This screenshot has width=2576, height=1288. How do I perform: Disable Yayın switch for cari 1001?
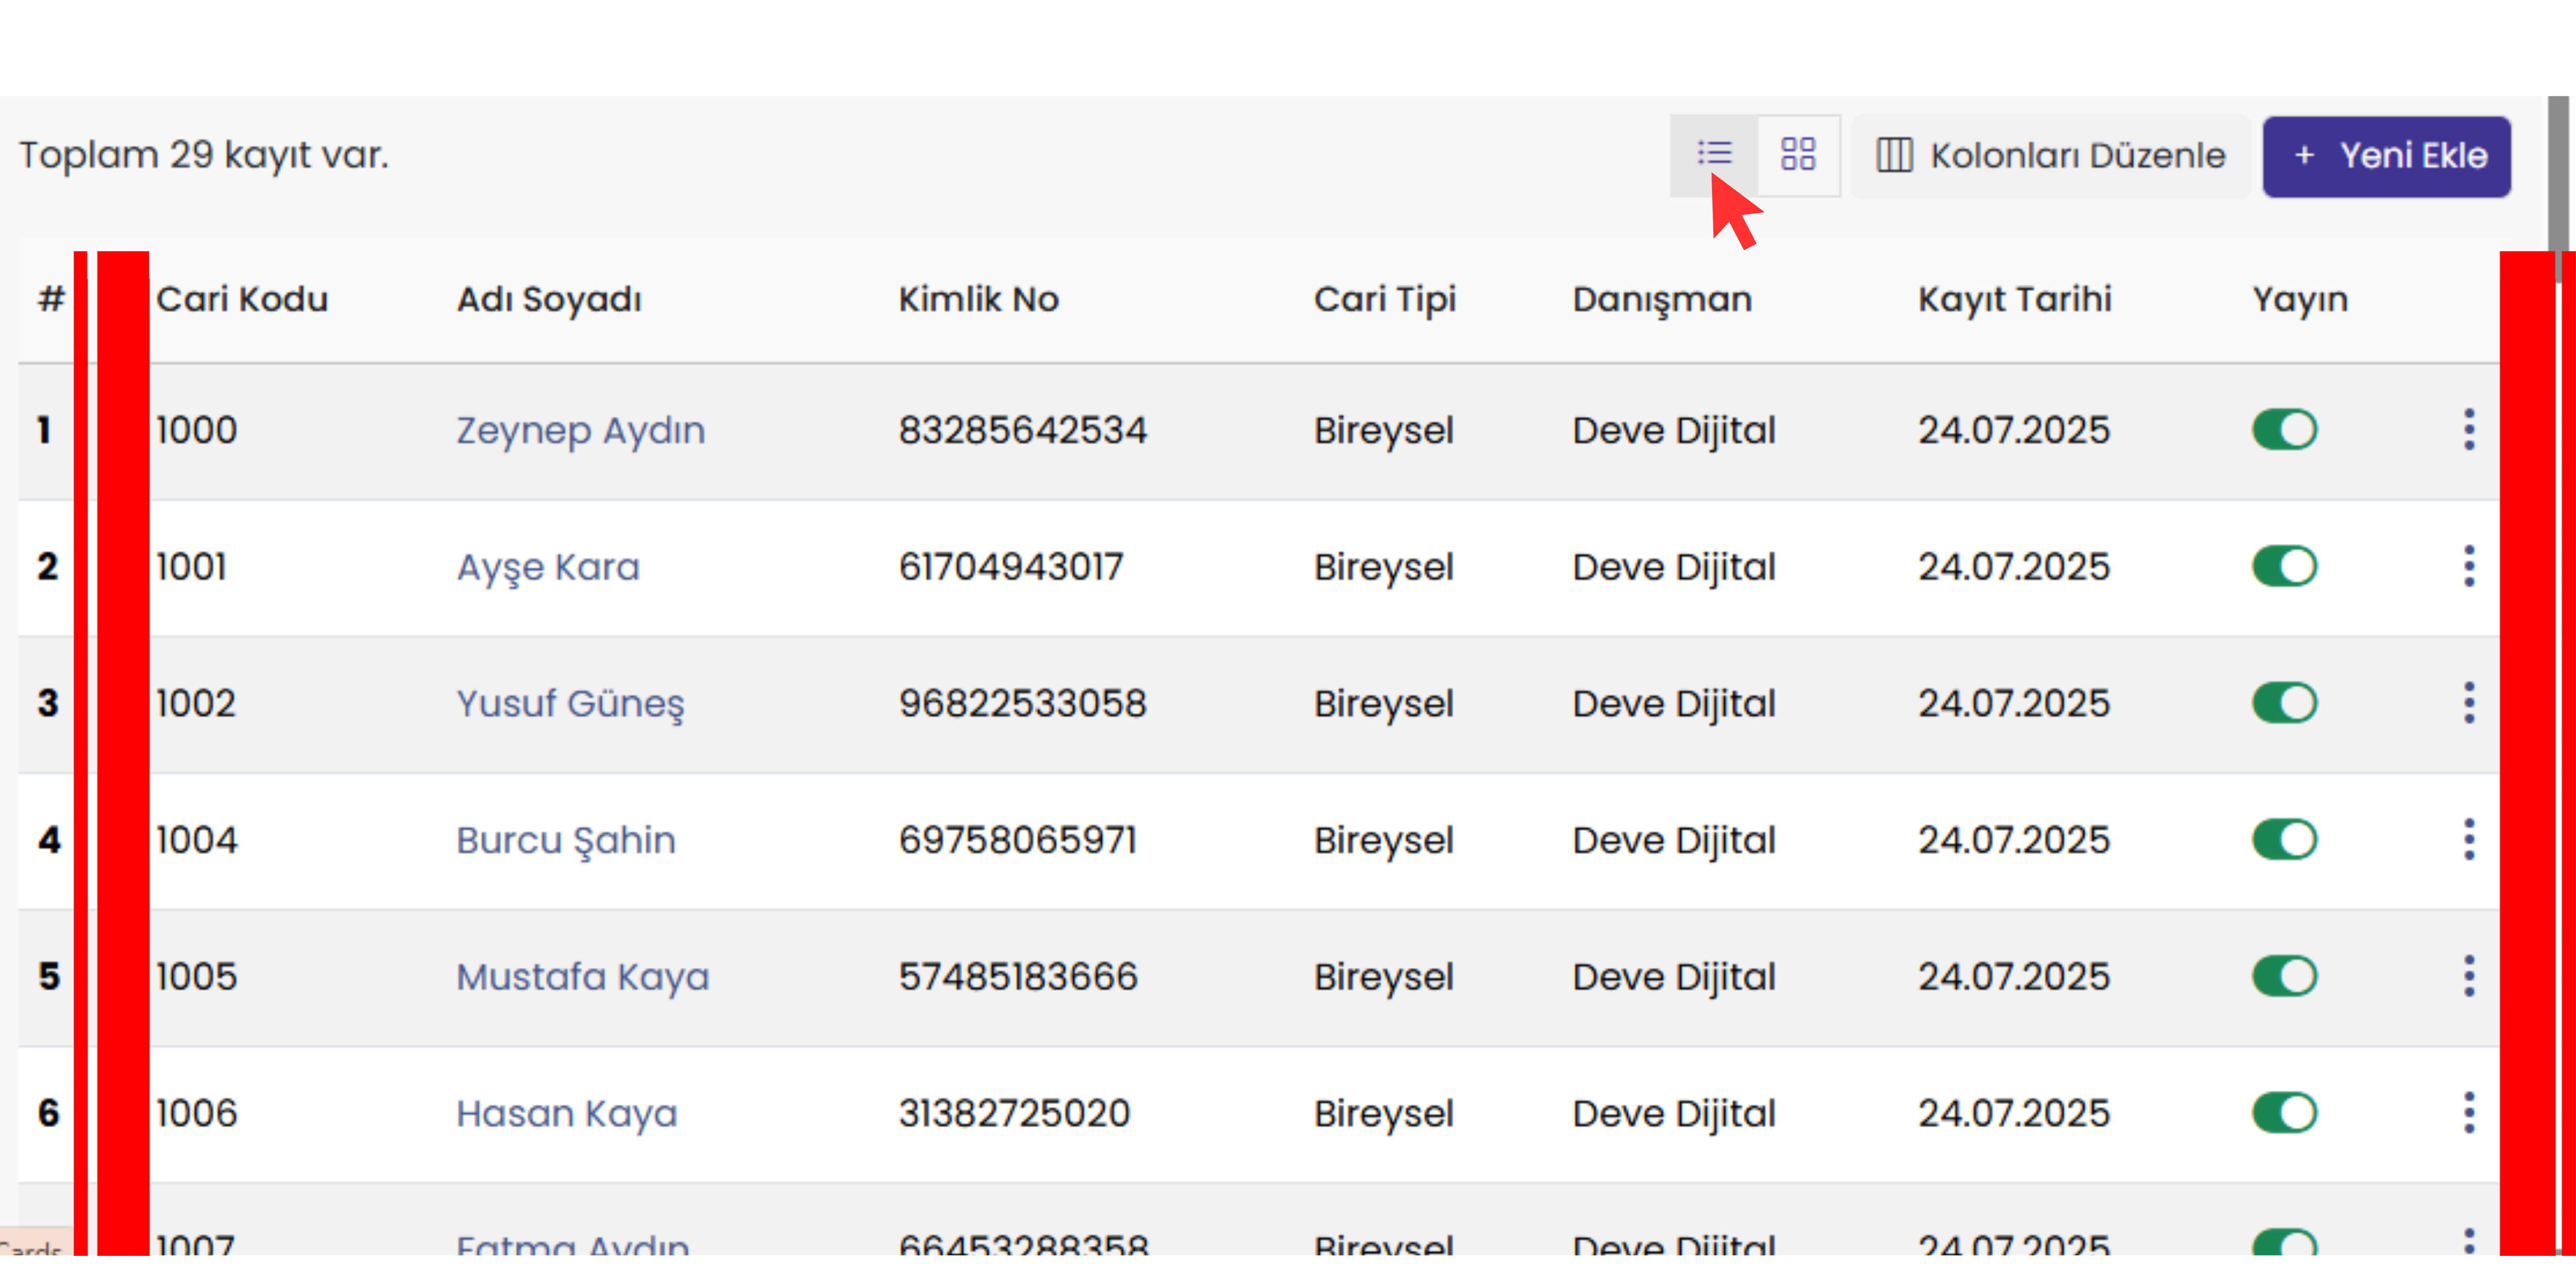2284,566
